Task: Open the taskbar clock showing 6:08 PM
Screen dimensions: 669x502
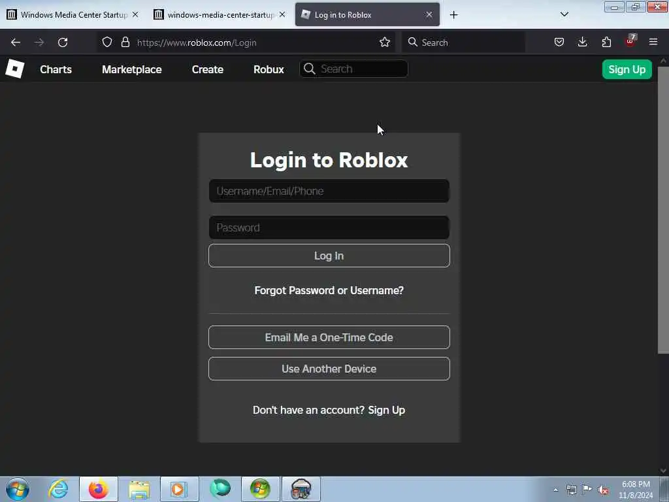Action: click(x=635, y=490)
